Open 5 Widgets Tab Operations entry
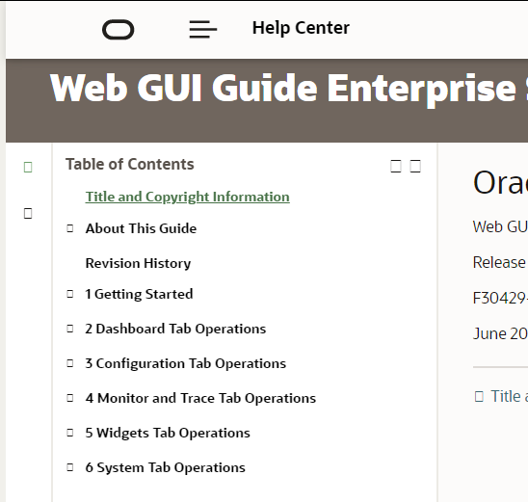The image size is (528, 502). (168, 433)
